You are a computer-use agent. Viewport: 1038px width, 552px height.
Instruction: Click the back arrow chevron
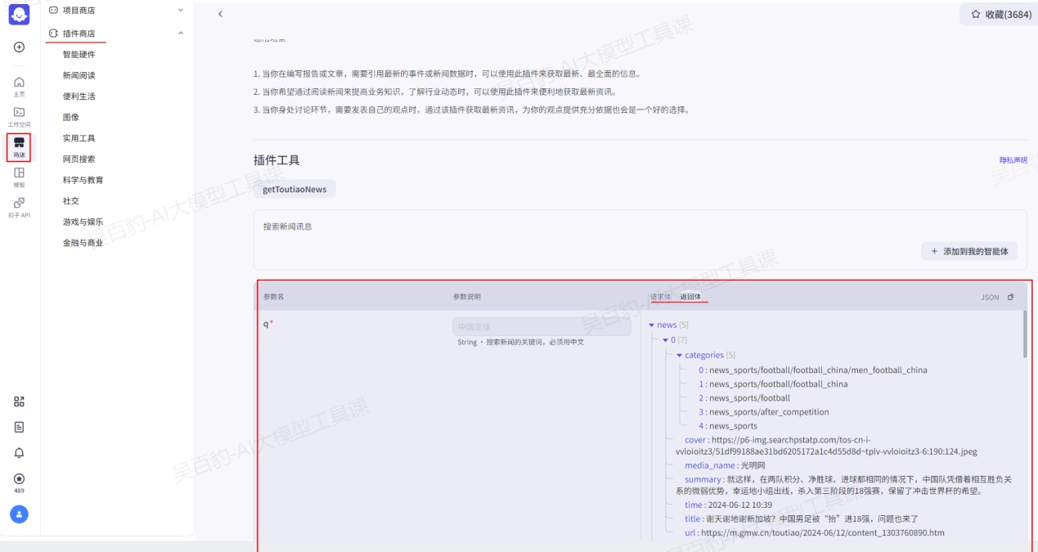point(220,14)
